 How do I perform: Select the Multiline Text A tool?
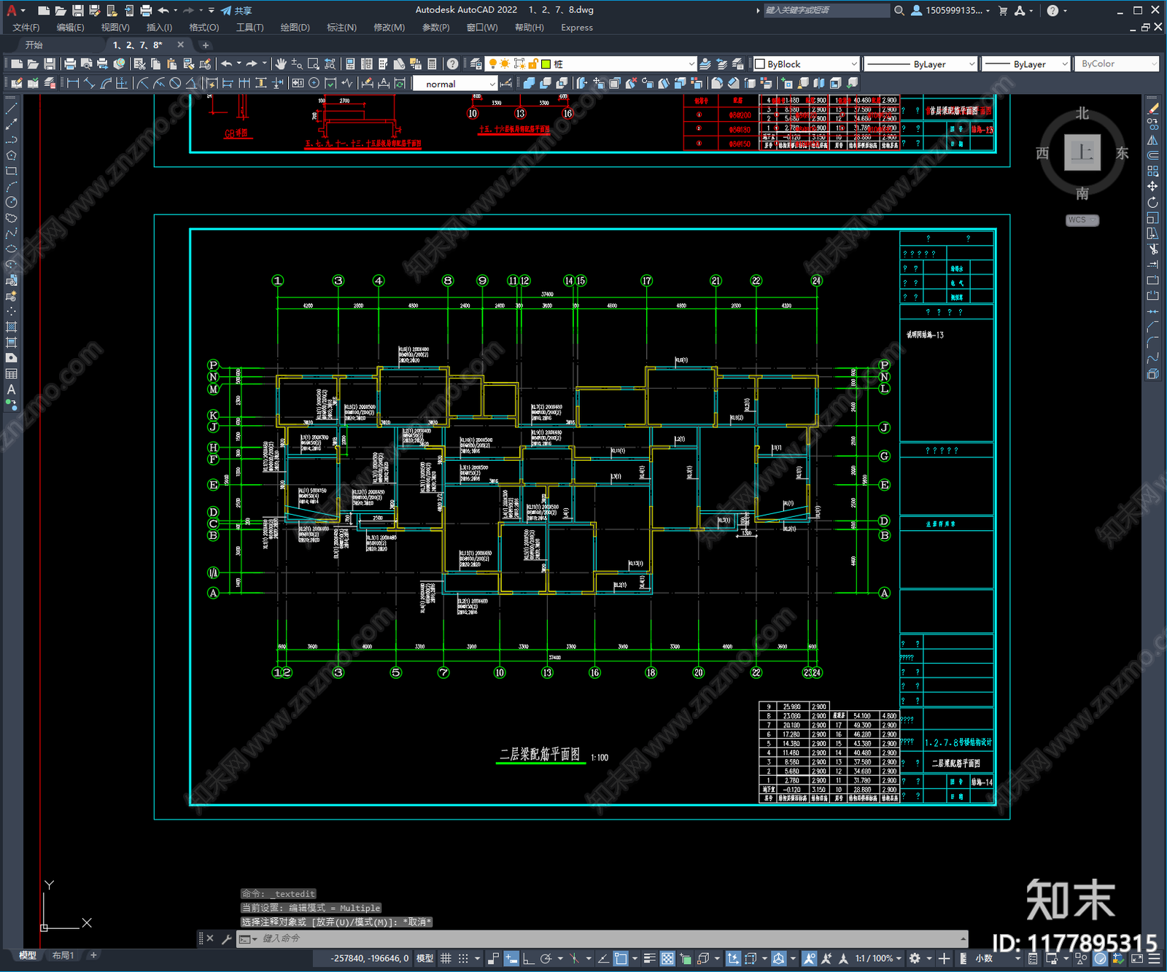point(11,389)
